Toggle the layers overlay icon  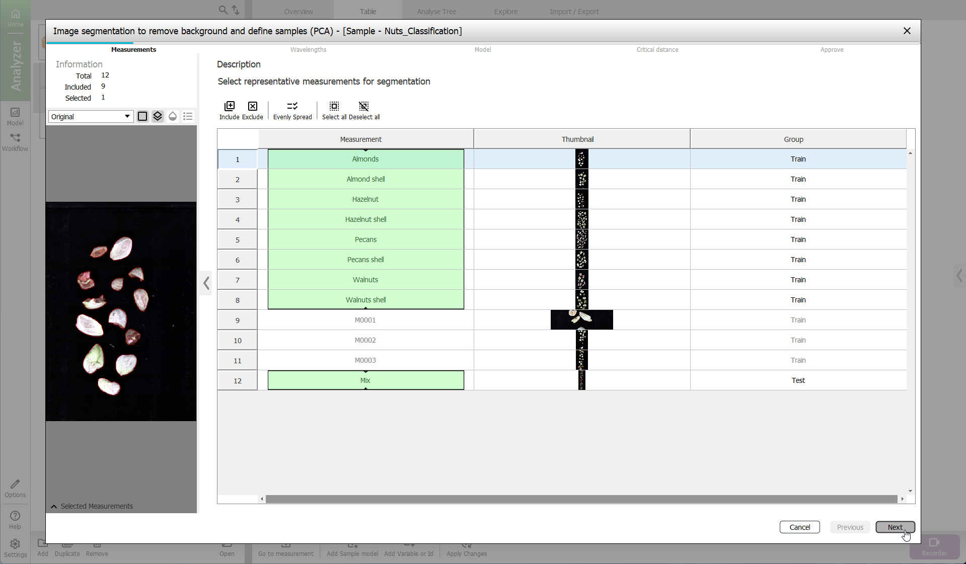tap(158, 116)
